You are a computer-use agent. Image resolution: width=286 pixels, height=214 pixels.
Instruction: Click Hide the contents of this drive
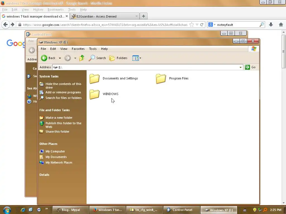[x=63, y=86]
